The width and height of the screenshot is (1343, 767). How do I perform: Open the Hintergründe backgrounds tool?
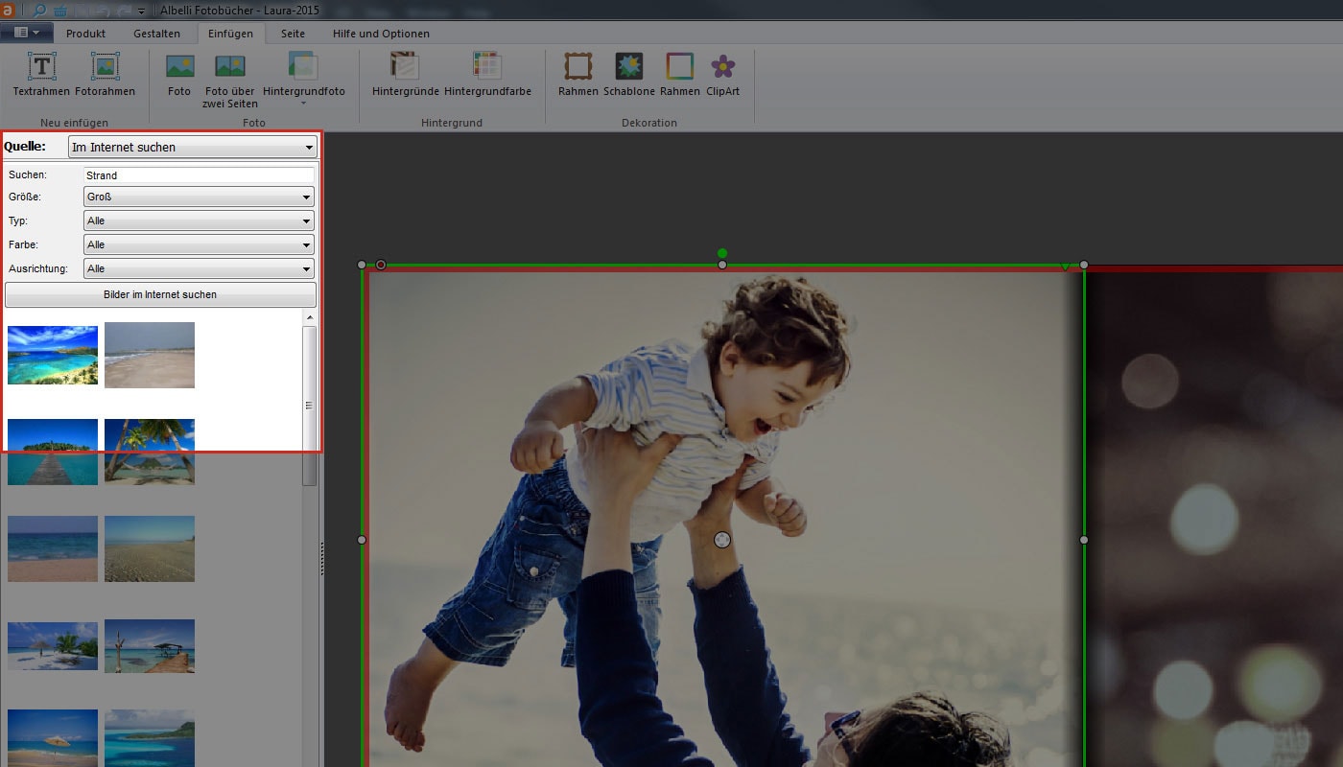tap(405, 67)
